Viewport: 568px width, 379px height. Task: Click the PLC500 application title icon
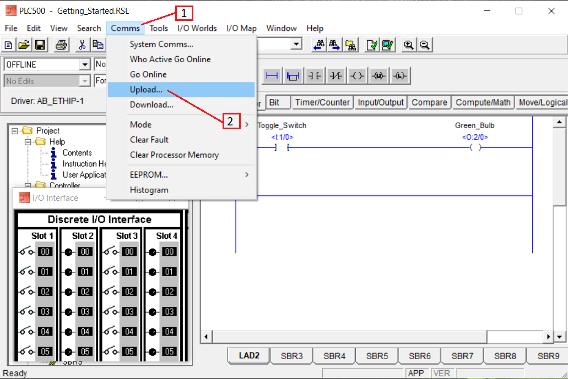pyautogui.click(x=10, y=10)
